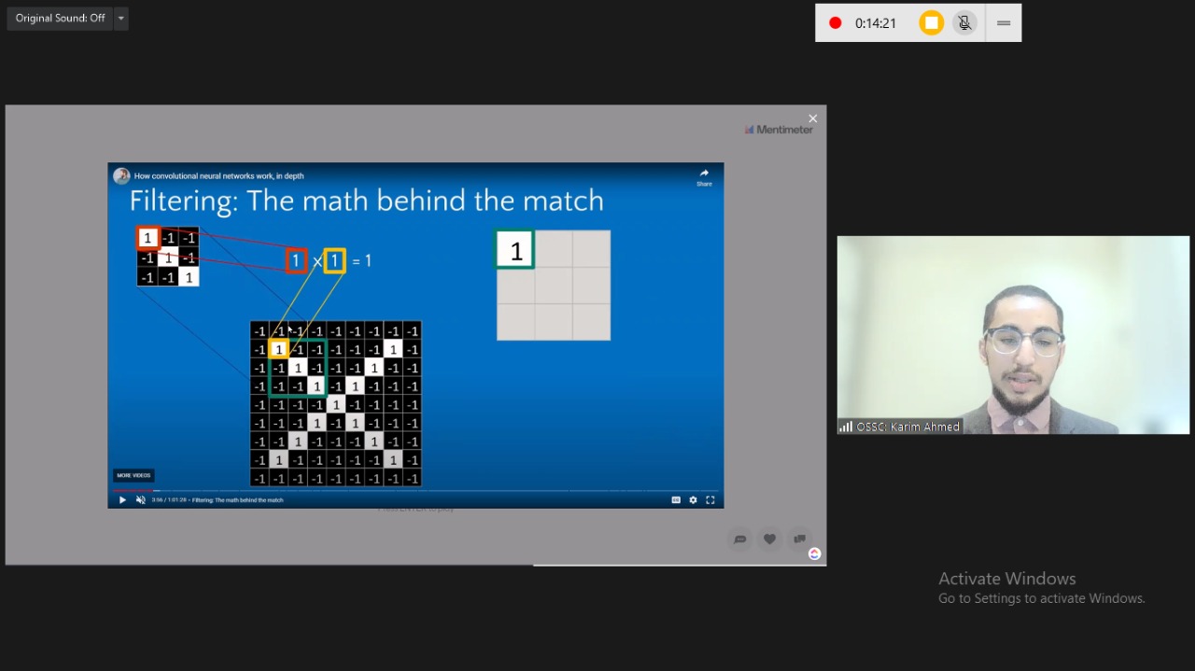Toggle closed captions in the video
This screenshot has width=1195, height=671.
pyautogui.click(x=676, y=500)
